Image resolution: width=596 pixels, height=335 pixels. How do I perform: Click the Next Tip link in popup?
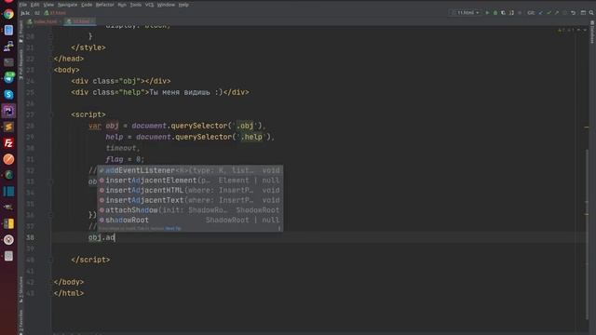[173, 229]
